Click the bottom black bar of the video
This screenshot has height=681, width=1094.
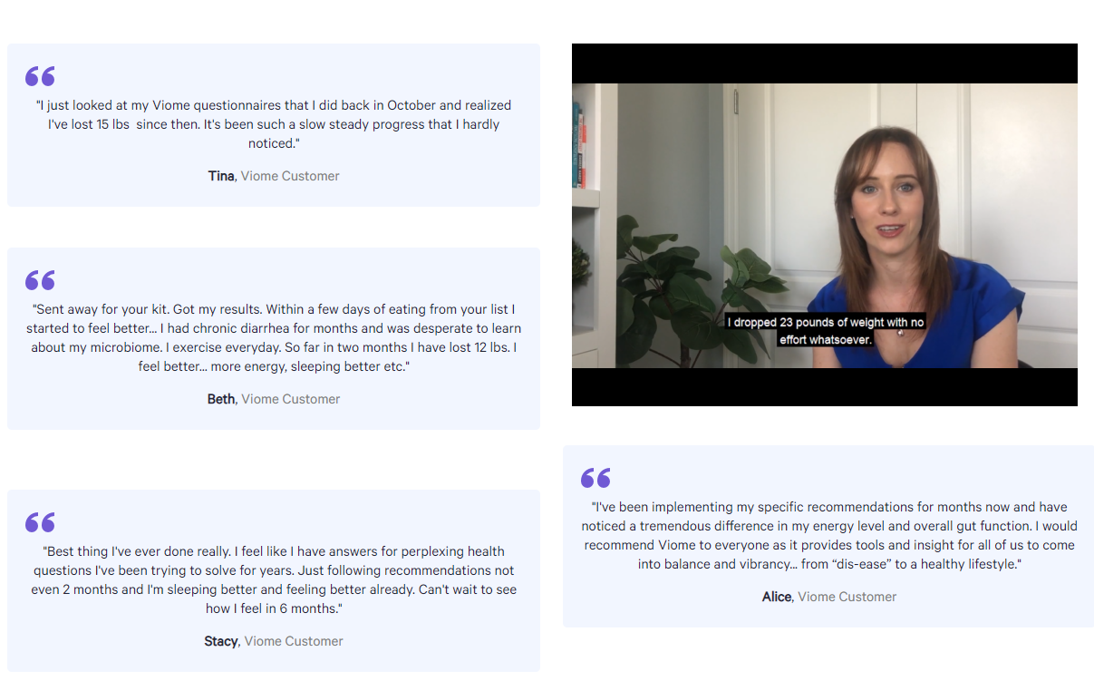pos(825,387)
